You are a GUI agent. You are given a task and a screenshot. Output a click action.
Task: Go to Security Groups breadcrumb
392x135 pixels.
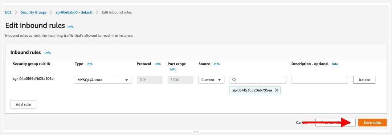33,12
